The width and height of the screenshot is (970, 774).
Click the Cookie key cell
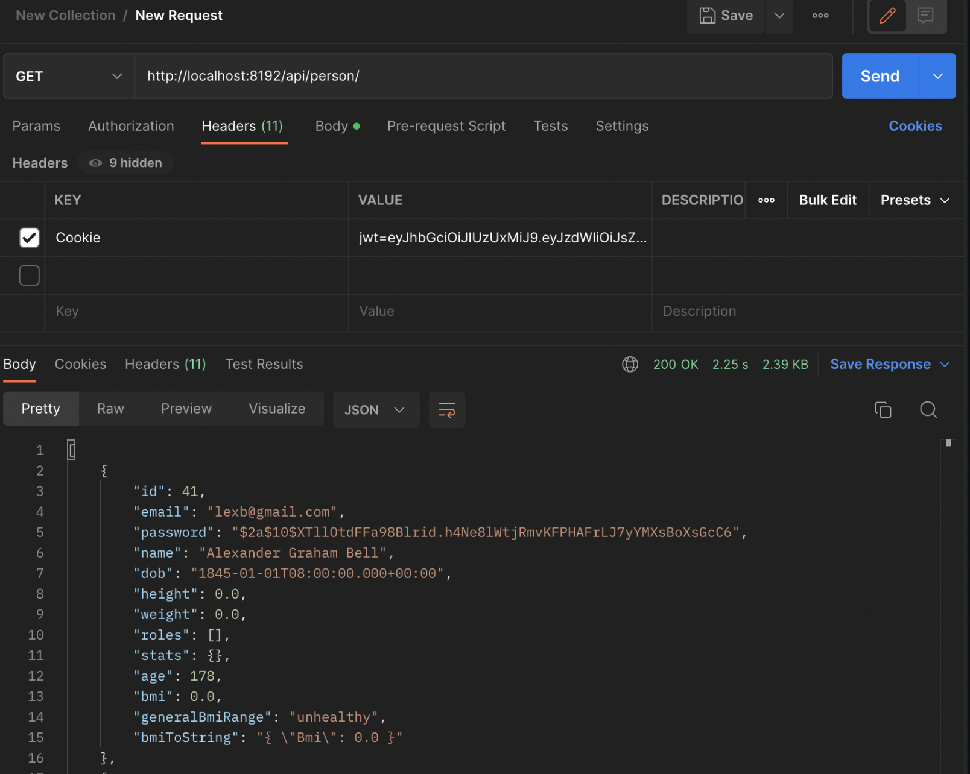tap(197, 238)
